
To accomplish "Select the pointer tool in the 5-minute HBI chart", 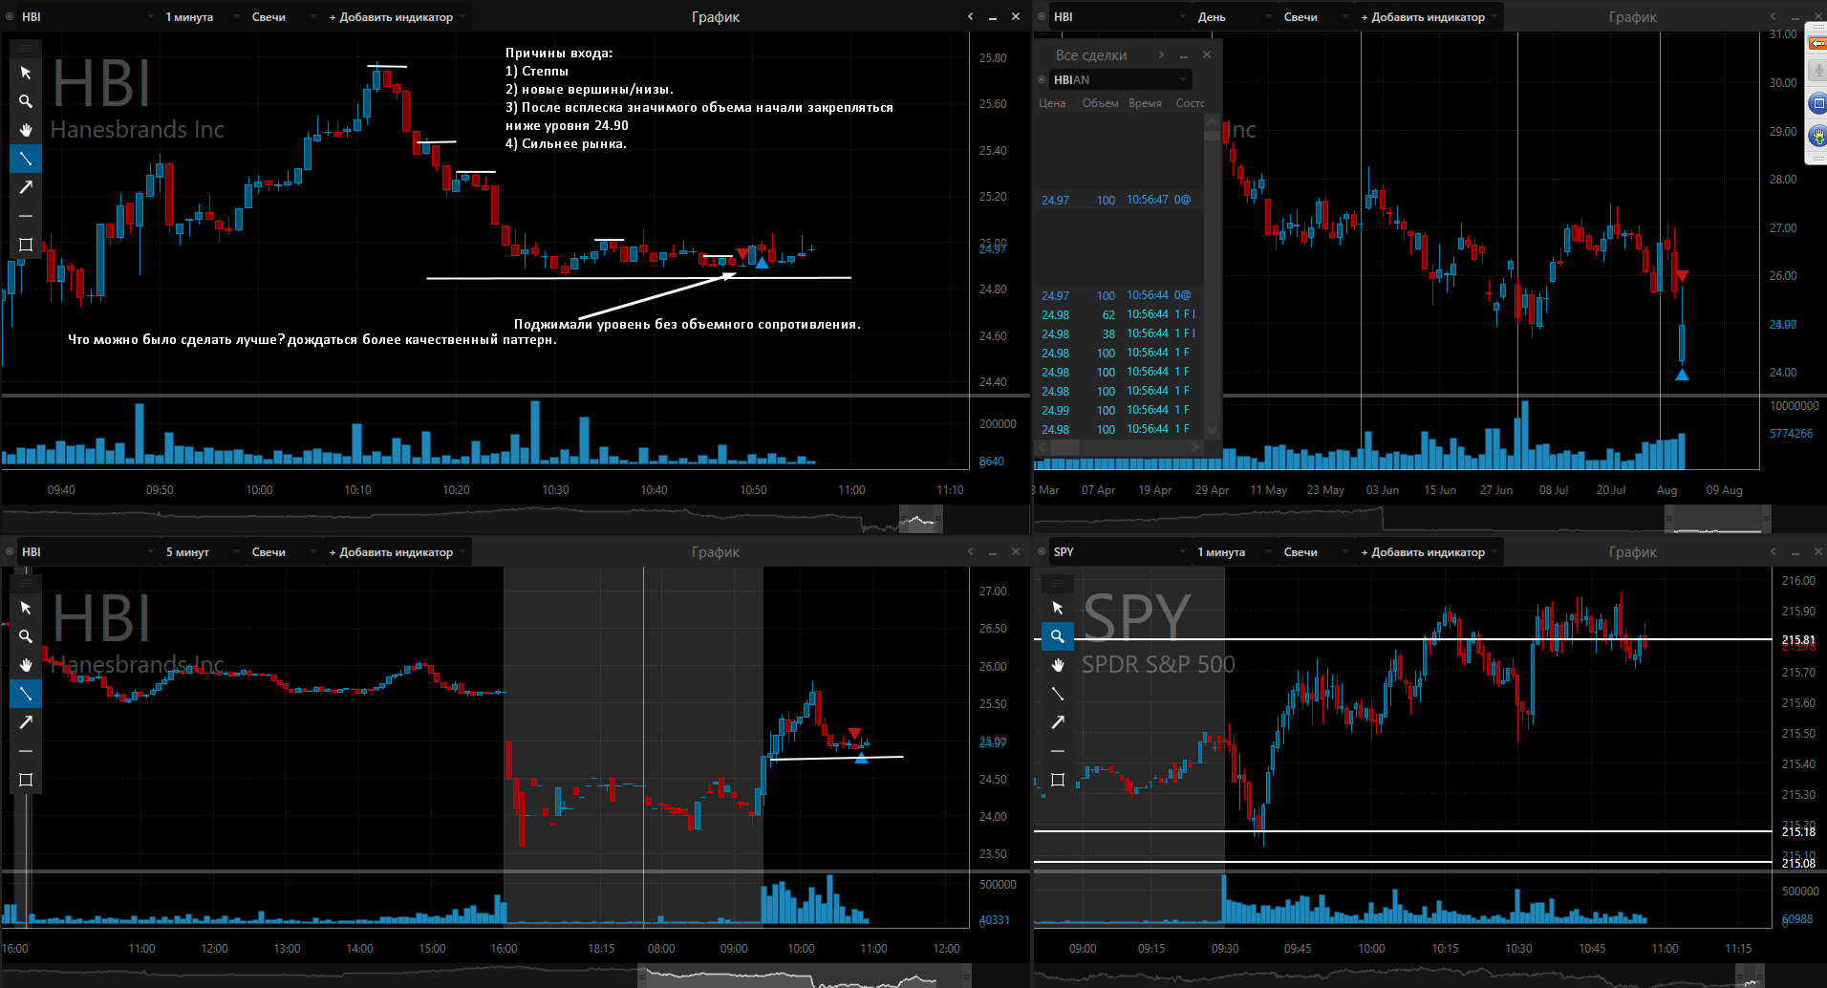I will tap(26, 608).
